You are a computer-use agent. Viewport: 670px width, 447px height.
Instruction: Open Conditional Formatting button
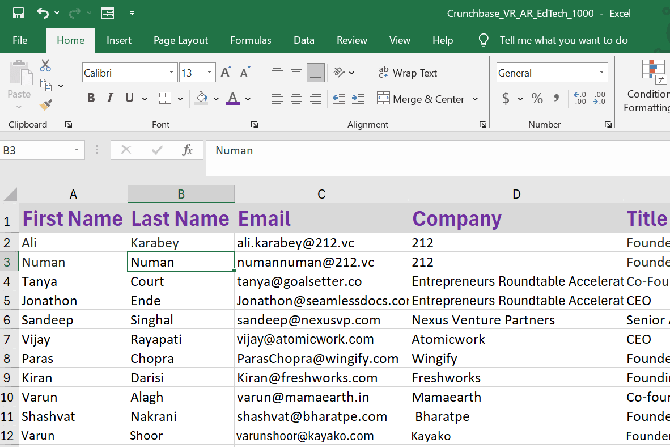click(648, 86)
